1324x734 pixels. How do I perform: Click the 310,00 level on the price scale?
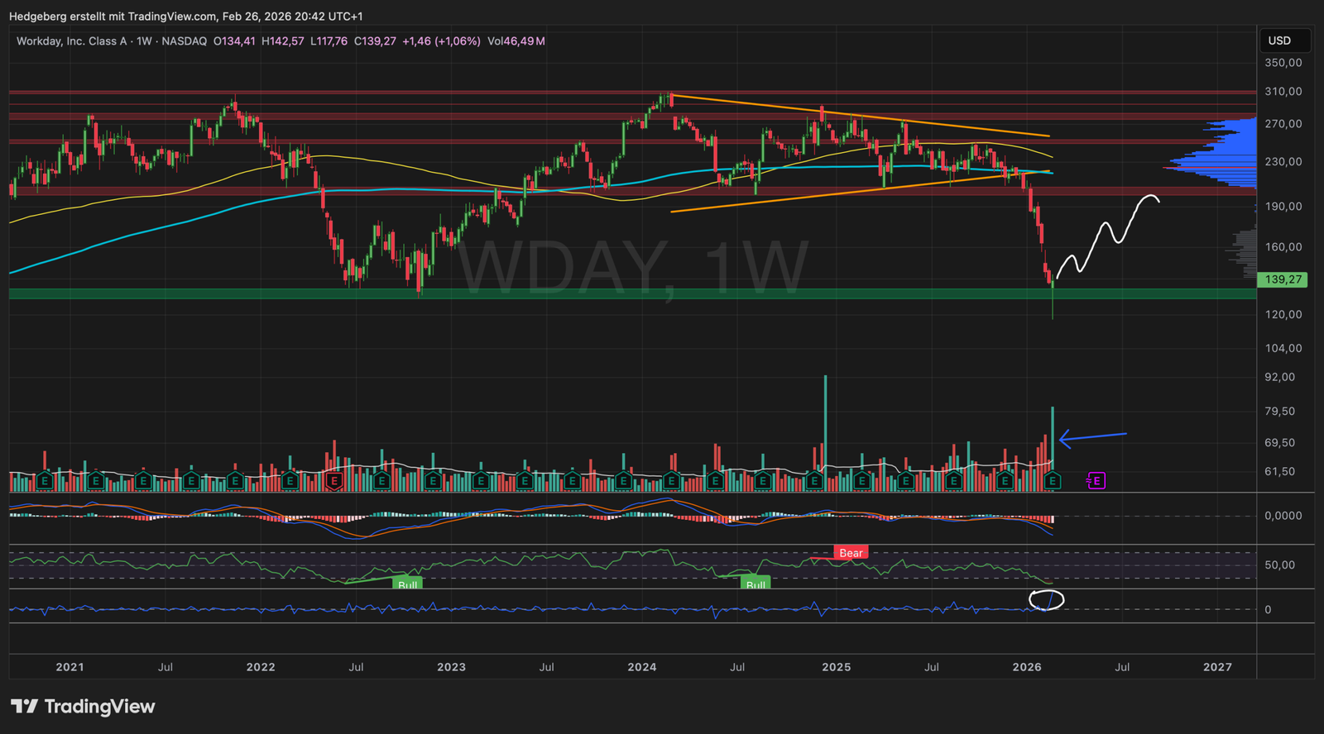(1283, 92)
